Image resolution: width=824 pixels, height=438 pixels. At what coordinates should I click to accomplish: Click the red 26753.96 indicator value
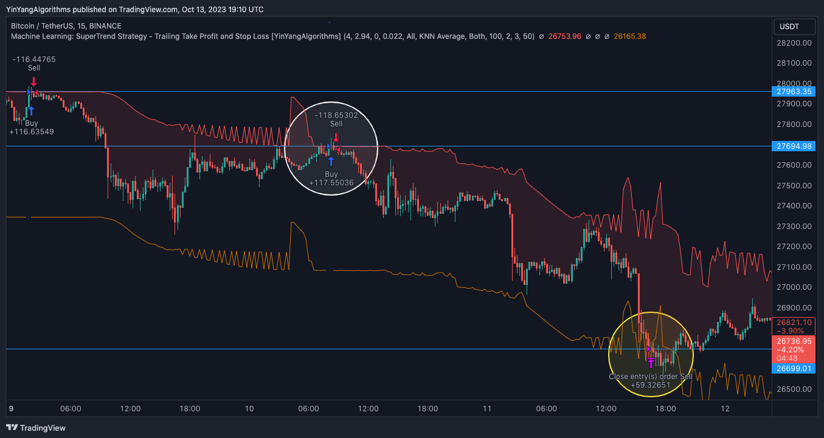(565, 36)
